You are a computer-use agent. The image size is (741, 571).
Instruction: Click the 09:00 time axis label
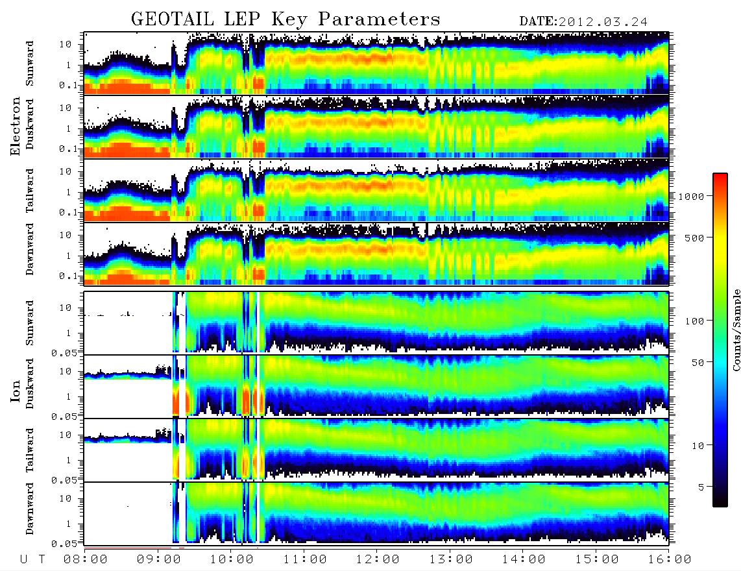click(x=159, y=559)
